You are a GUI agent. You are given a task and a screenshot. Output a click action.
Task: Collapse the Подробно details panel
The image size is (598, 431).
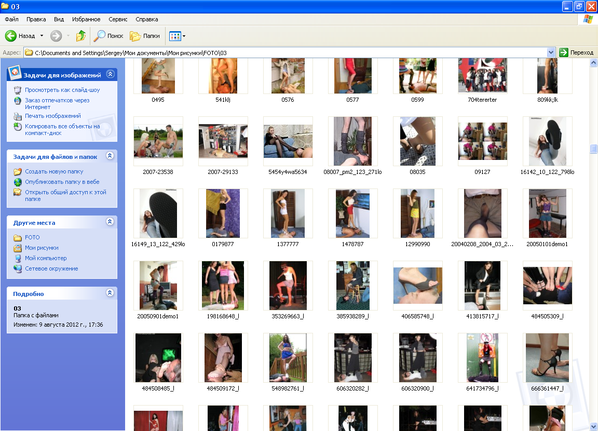(110, 292)
